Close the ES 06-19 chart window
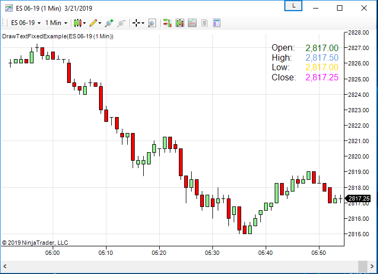378x274 pixels. [364, 8]
